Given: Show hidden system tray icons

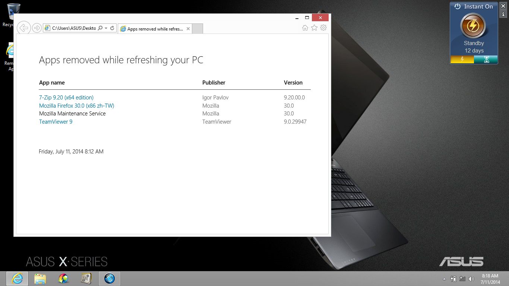Looking at the screenshot, I should click(444, 279).
